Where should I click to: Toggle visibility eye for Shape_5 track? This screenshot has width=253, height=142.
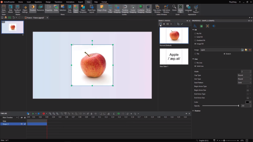tap(22, 124)
